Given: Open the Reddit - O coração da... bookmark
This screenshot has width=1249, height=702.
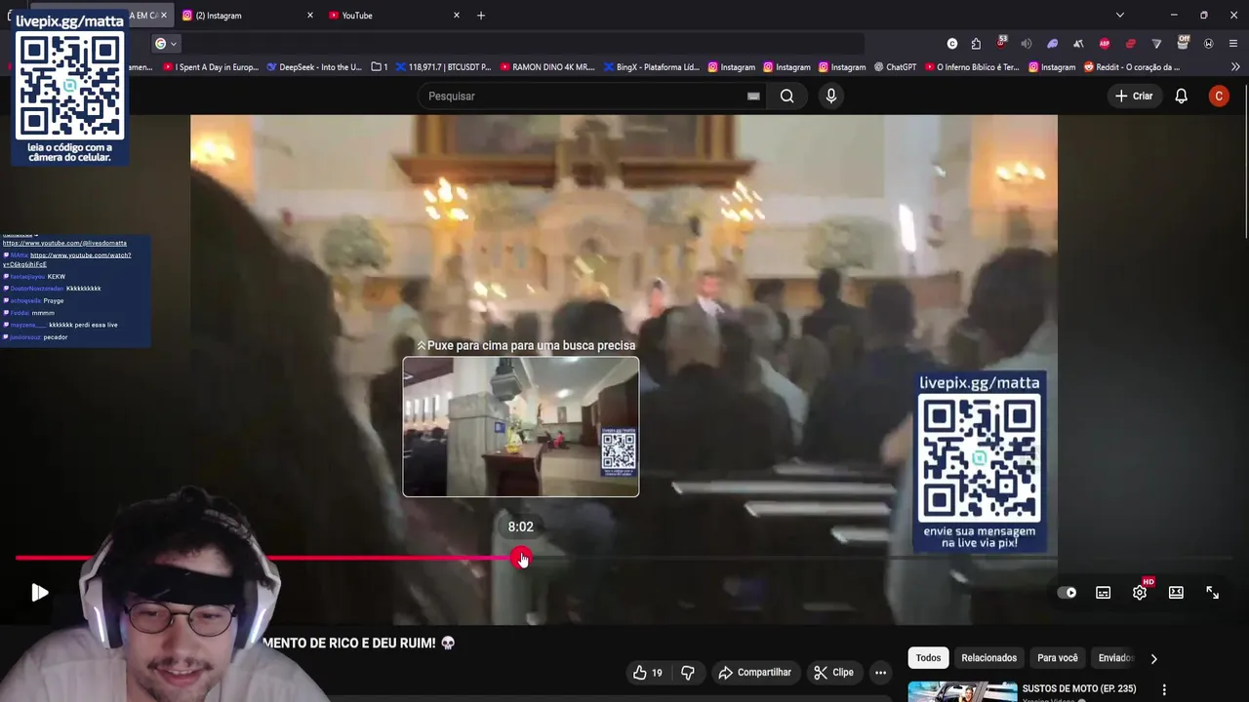Looking at the screenshot, I should pyautogui.click(x=1132, y=67).
